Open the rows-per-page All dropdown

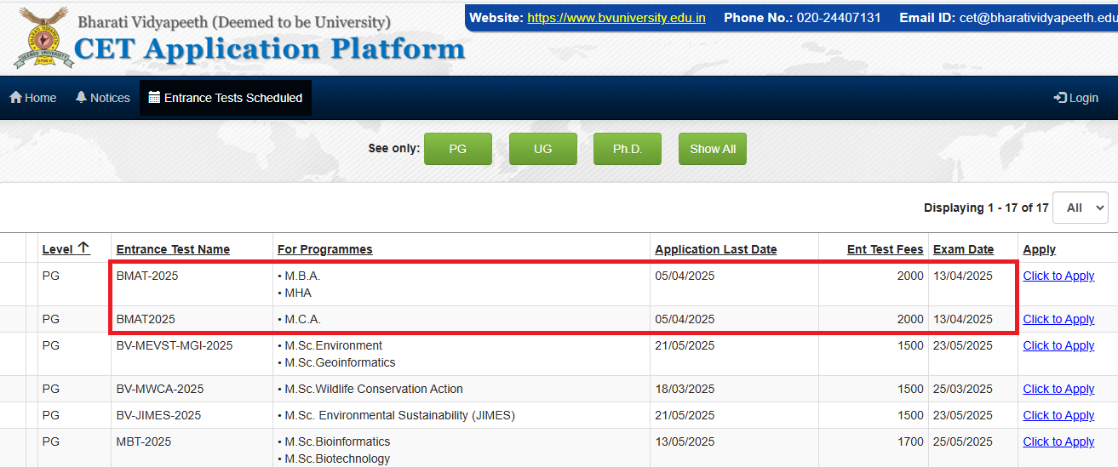click(x=1081, y=208)
